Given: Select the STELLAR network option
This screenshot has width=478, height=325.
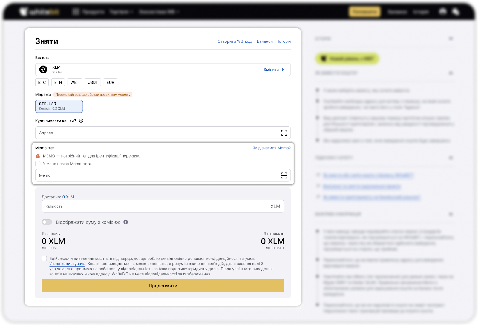Looking at the screenshot, I should point(59,106).
